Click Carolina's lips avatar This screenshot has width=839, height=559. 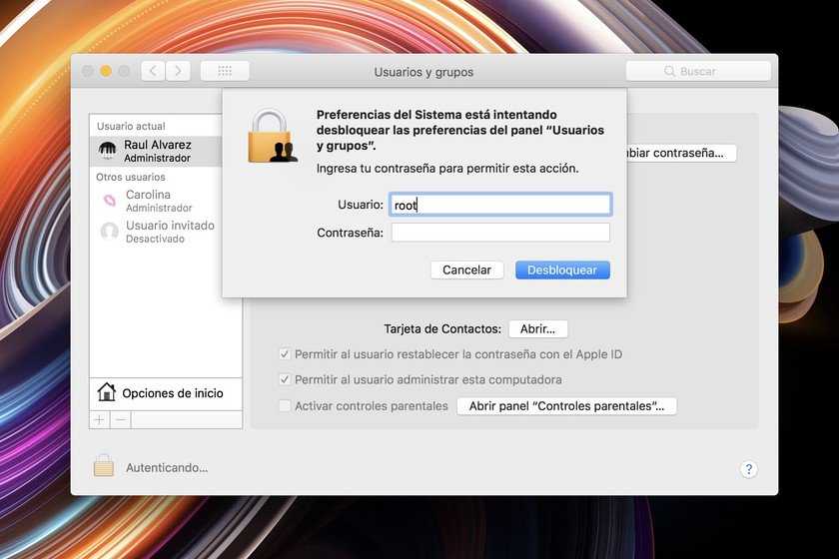(x=109, y=201)
